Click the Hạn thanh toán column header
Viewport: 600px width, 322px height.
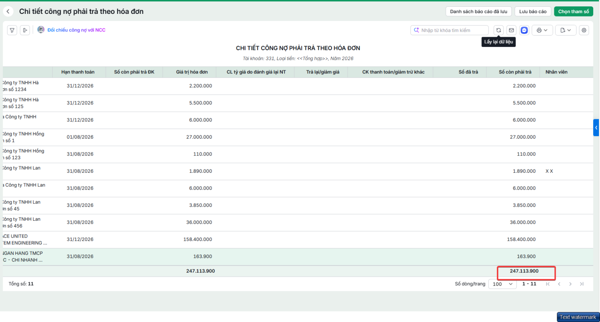point(78,72)
